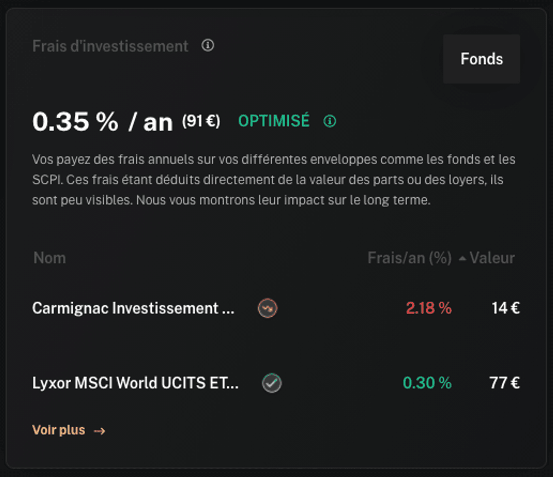Image resolution: width=553 pixels, height=477 pixels.
Task: Click info icon beside Frais d'investissement title
Action: pos(208,45)
